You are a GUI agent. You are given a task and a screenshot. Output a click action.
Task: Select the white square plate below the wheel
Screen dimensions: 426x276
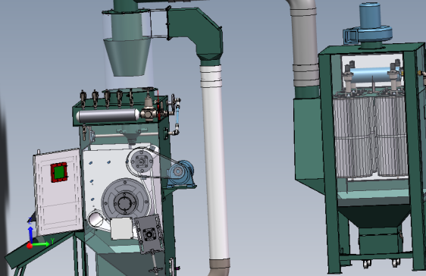pyautogui.click(x=121, y=228)
